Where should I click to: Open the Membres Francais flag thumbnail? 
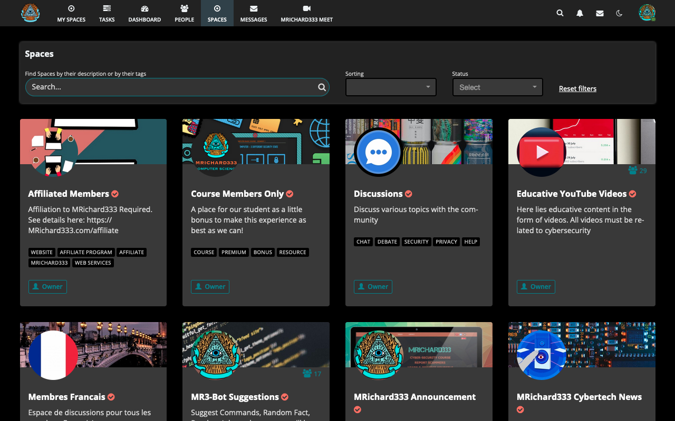pos(53,355)
